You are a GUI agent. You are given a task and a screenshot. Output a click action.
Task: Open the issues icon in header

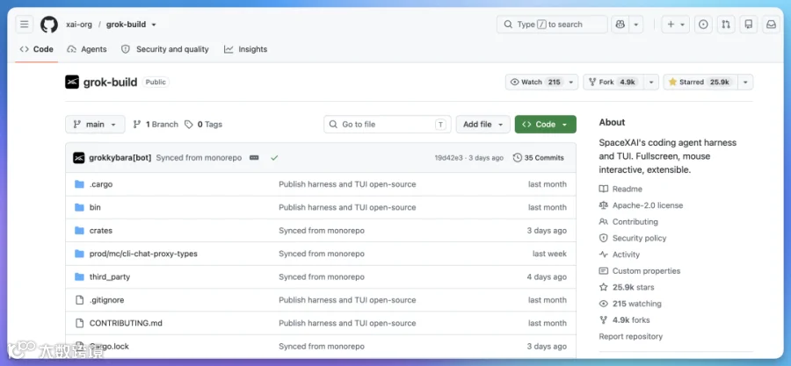tap(703, 25)
